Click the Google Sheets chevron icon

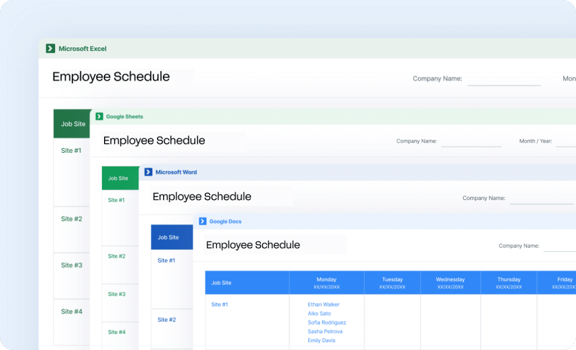(99, 116)
